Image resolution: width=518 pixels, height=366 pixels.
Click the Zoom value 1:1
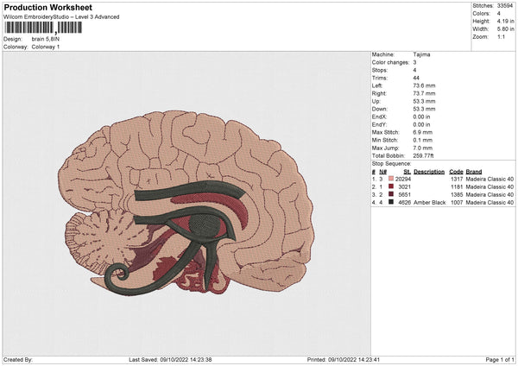[501, 36]
